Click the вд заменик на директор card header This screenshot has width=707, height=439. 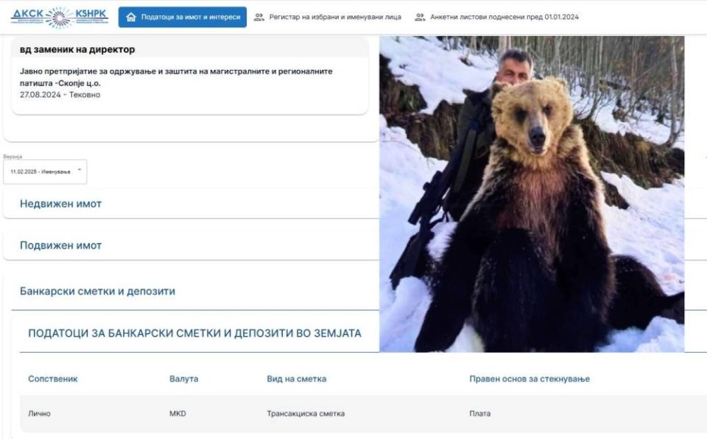tap(190, 49)
